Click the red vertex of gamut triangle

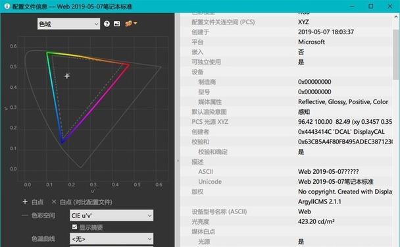[128, 65]
